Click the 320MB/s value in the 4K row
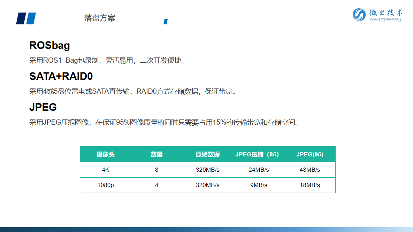Image resolution: width=413 pixels, height=232 pixels. pos(208,170)
